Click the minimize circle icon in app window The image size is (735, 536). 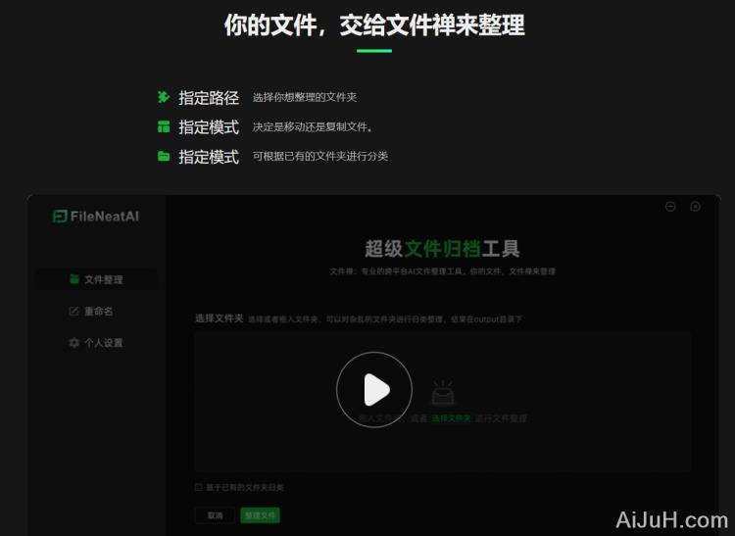tap(670, 206)
